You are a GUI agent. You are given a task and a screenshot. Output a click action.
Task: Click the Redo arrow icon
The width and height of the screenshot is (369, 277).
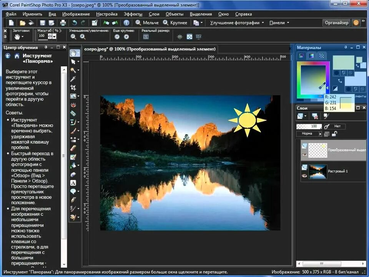(x=83, y=23)
